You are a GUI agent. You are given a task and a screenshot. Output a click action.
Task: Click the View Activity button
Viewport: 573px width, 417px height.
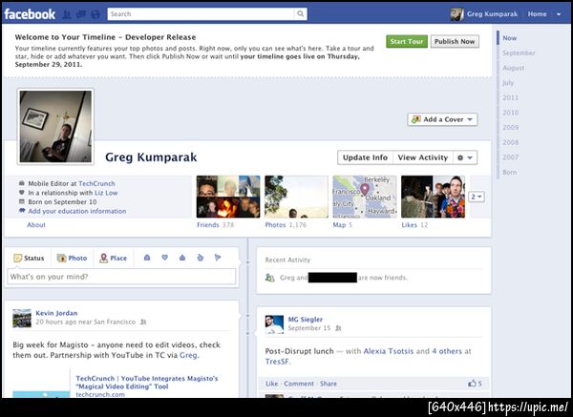[x=423, y=157]
